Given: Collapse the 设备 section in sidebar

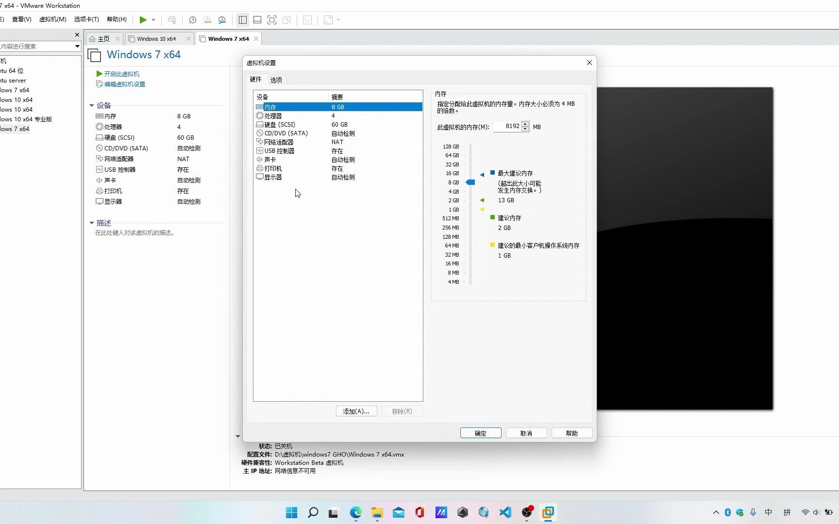Looking at the screenshot, I should [x=92, y=105].
